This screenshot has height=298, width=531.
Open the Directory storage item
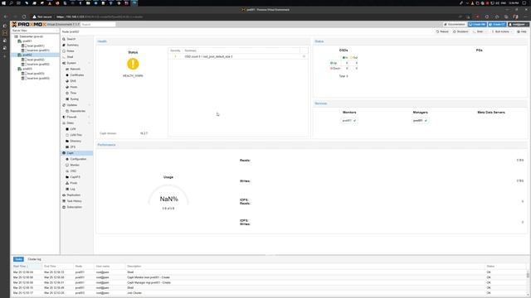(x=77, y=141)
